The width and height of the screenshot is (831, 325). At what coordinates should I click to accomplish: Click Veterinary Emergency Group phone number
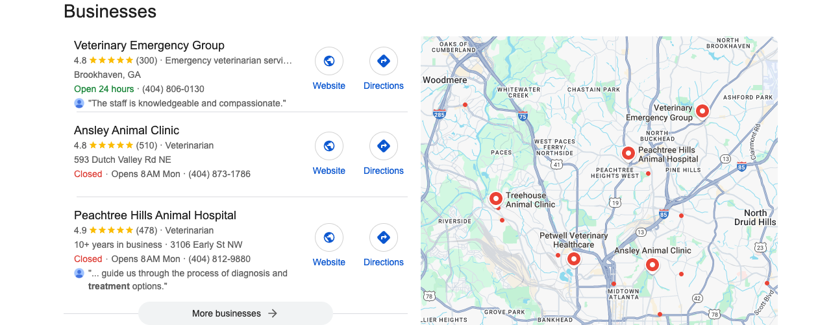[x=173, y=89]
